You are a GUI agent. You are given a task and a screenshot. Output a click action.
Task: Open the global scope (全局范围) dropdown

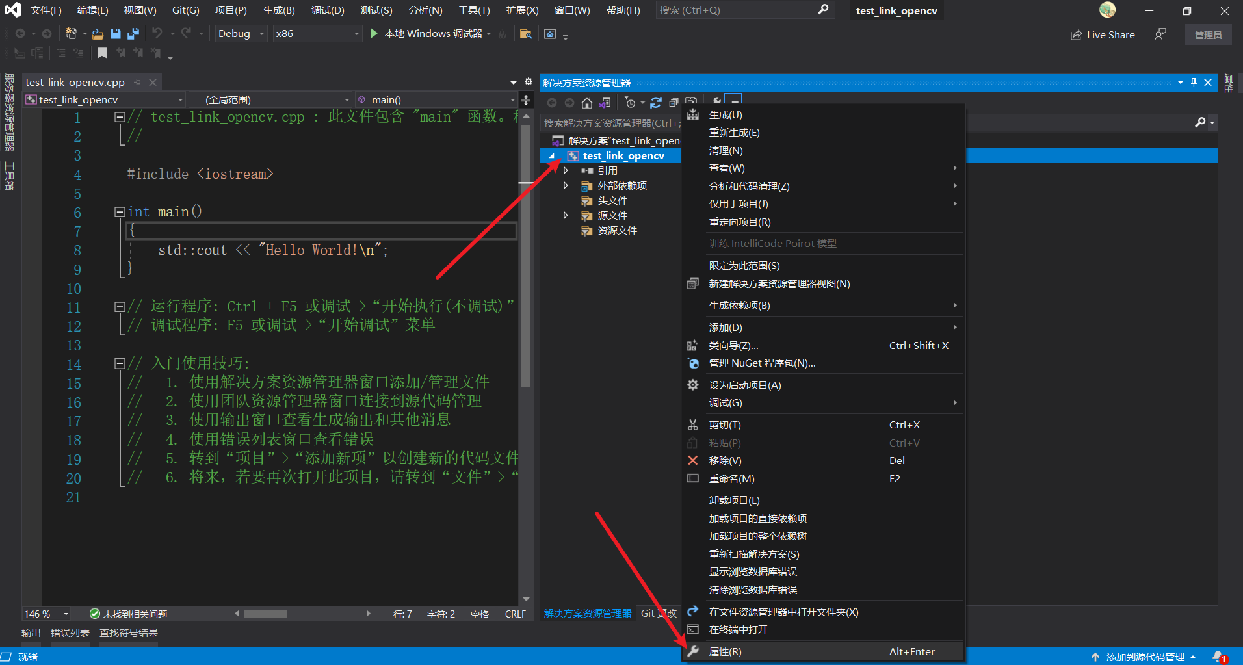pos(270,100)
